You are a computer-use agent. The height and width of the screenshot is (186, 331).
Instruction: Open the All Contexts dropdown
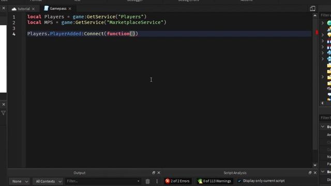(48, 181)
